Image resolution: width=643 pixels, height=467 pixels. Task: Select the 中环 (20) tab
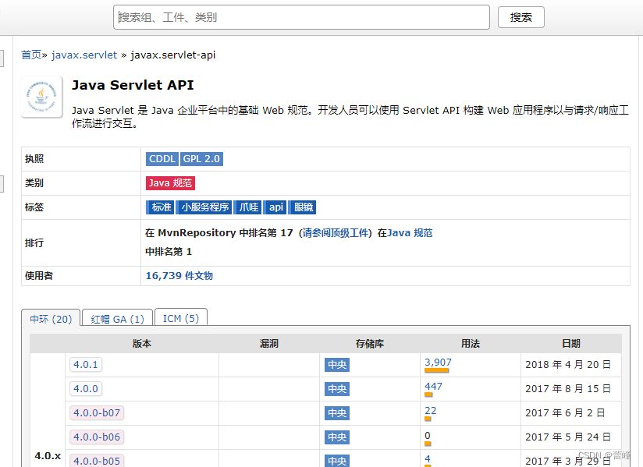[51, 318]
